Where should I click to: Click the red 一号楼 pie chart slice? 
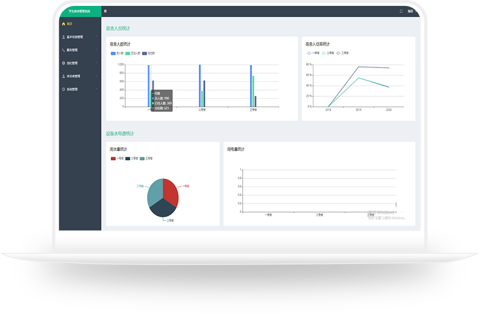[170, 191]
